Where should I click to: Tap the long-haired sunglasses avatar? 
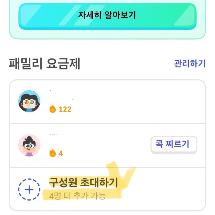[29, 101]
